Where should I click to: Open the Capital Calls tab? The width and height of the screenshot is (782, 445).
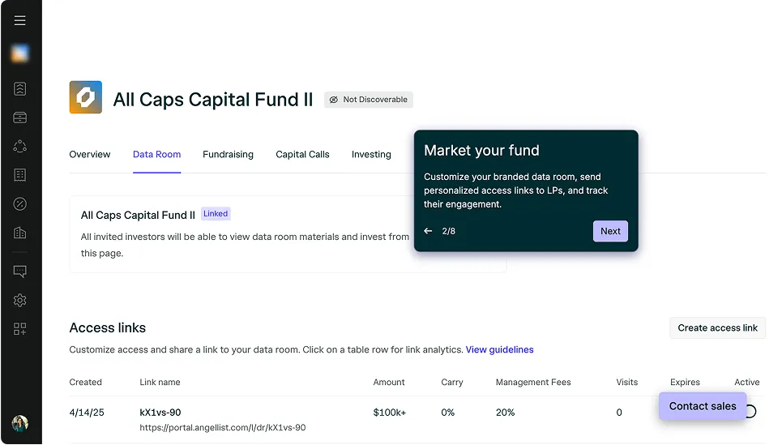click(x=303, y=155)
